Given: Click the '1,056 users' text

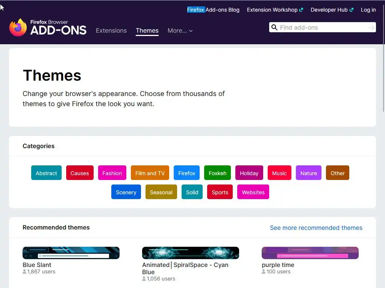Looking at the screenshot, I should click(161, 279).
